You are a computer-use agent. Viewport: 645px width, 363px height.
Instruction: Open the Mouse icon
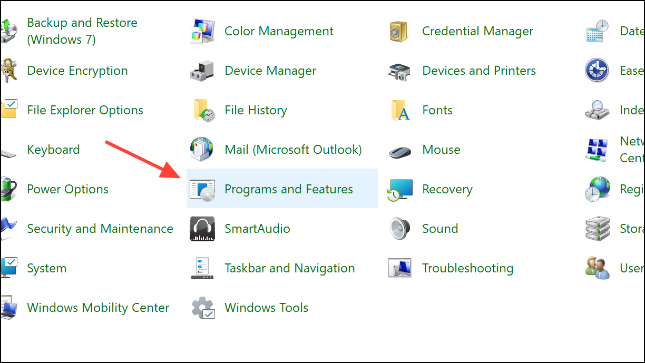coord(400,152)
